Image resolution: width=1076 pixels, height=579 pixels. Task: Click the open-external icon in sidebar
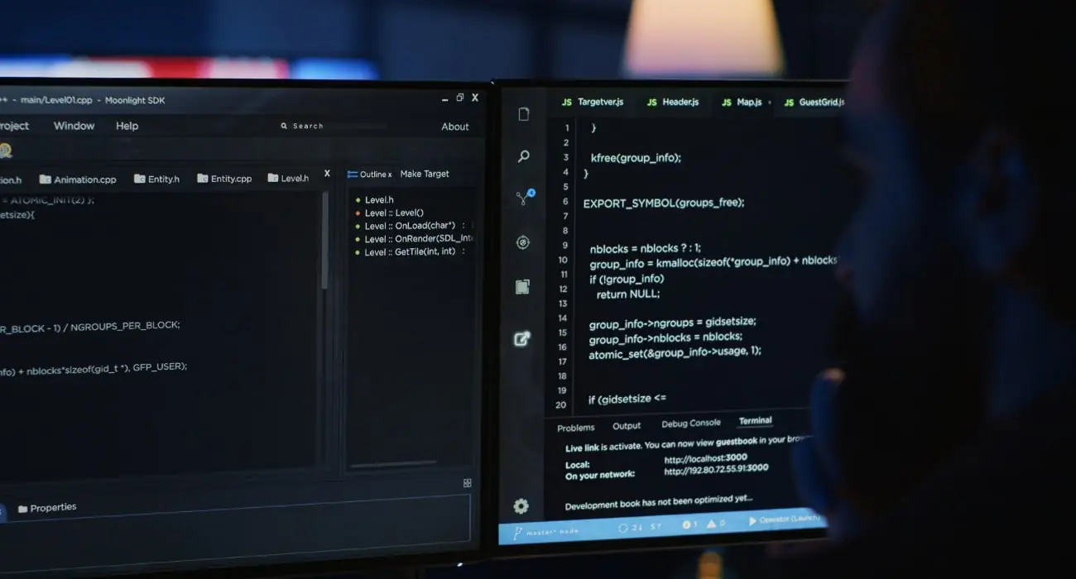521,338
